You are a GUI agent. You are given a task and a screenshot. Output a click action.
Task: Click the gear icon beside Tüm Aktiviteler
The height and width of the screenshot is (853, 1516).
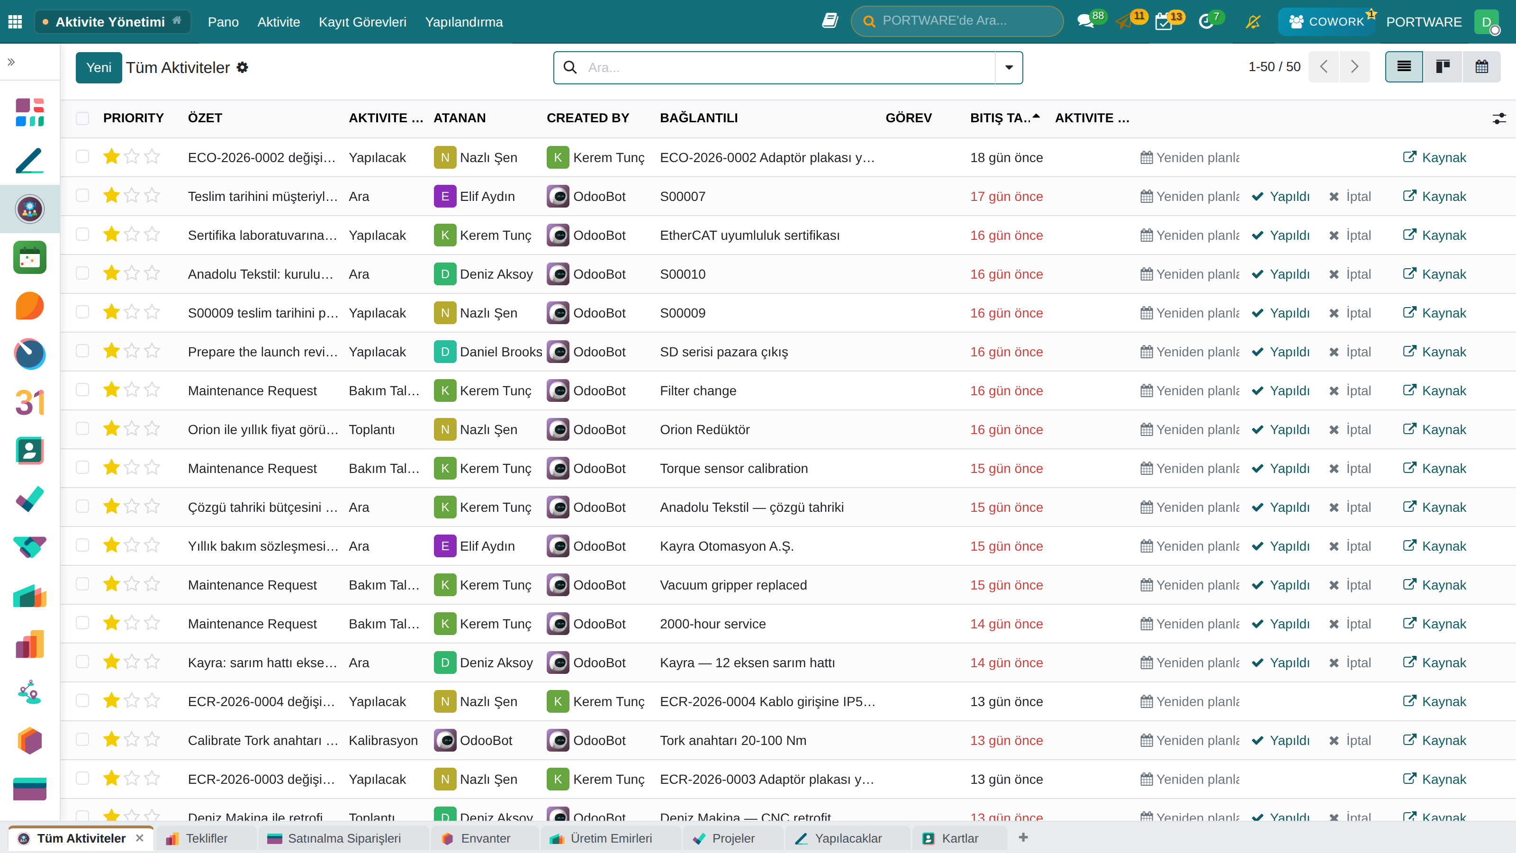pyautogui.click(x=243, y=68)
